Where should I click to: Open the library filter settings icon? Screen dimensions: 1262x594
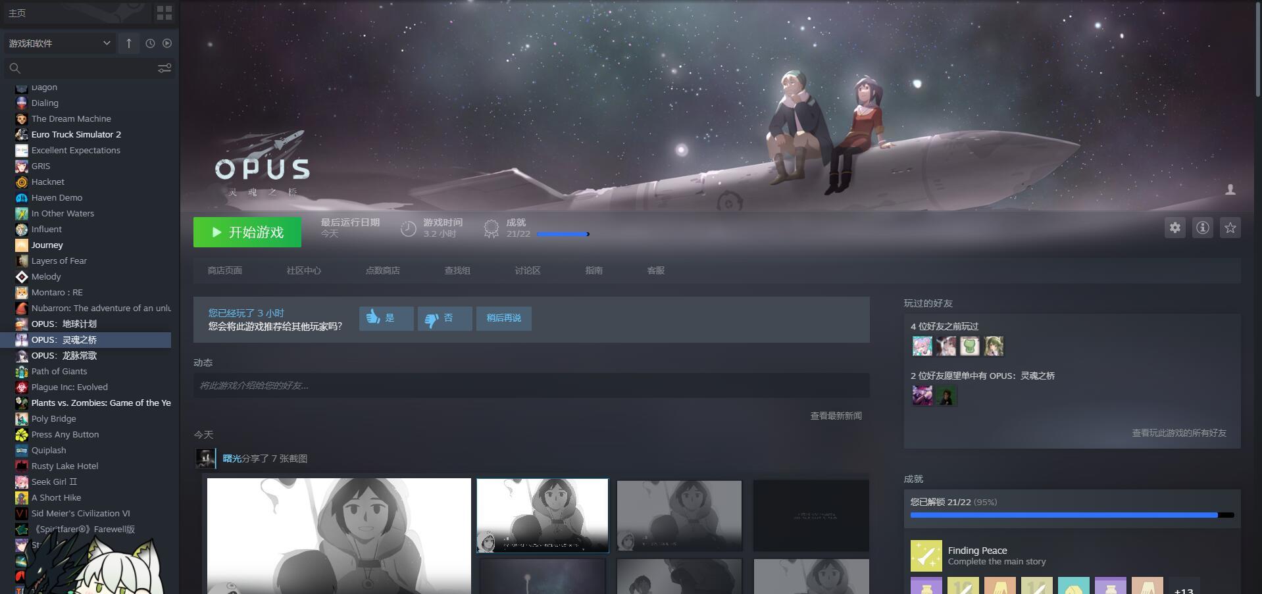coord(164,68)
